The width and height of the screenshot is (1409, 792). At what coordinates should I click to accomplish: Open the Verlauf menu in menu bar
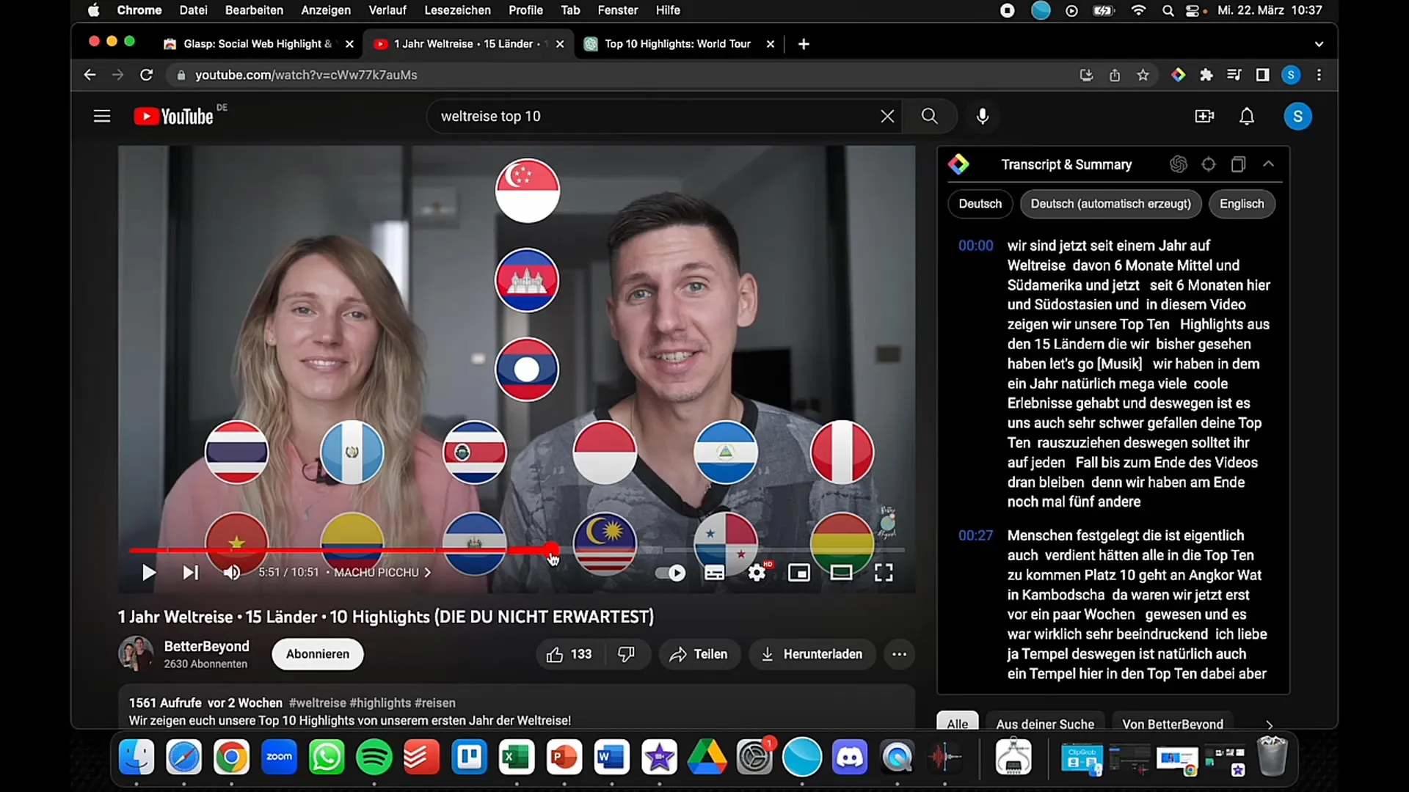coord(387,11)
